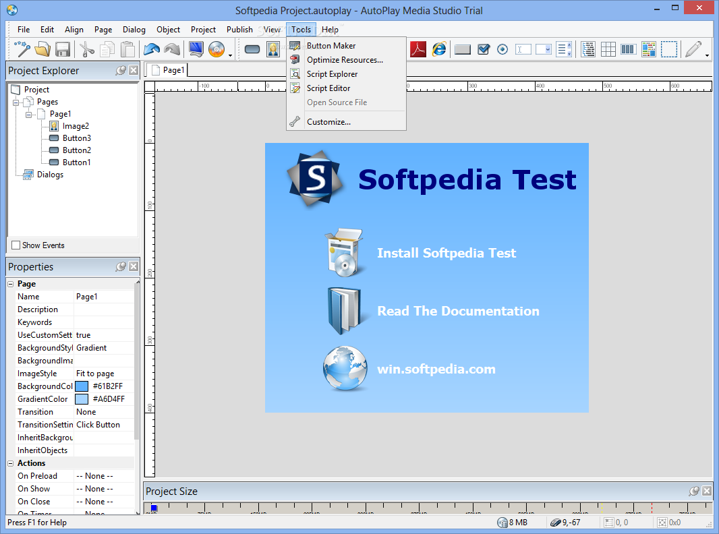Insert a Web browser object icon
The image size is (719, 534).
(x=439, y=49)
